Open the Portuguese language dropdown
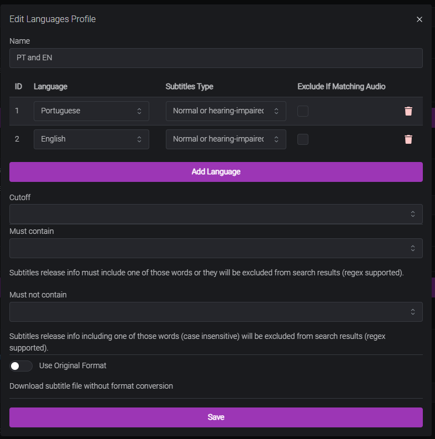 pos(91,111)
